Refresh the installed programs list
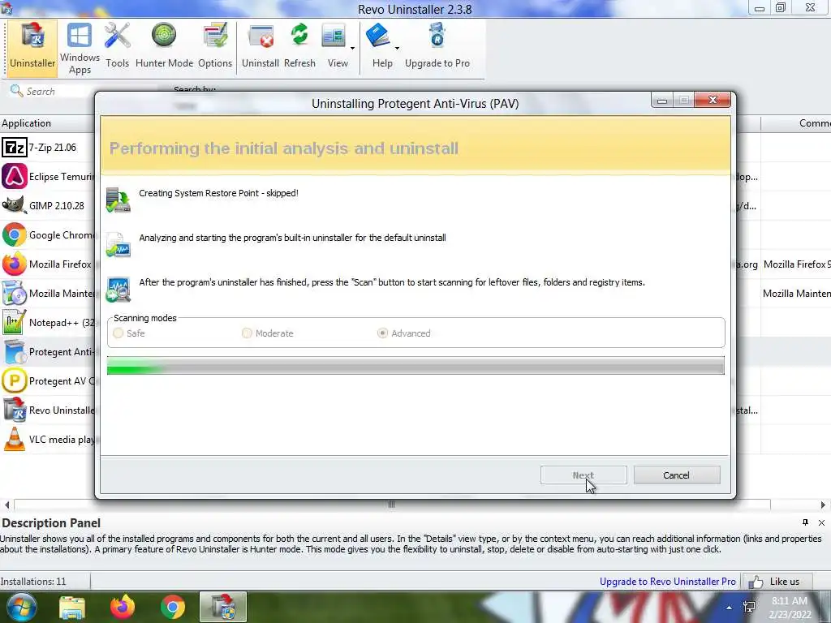This screenshot has width=831, height=623. [299, 46]
